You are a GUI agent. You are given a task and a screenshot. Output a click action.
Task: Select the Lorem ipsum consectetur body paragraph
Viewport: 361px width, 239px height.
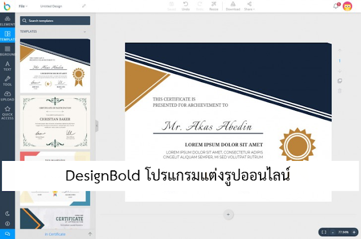213,155
